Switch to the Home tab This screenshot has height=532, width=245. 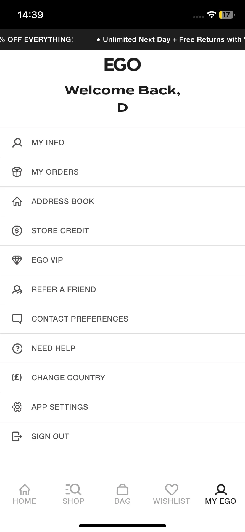(x=25, y=494)
